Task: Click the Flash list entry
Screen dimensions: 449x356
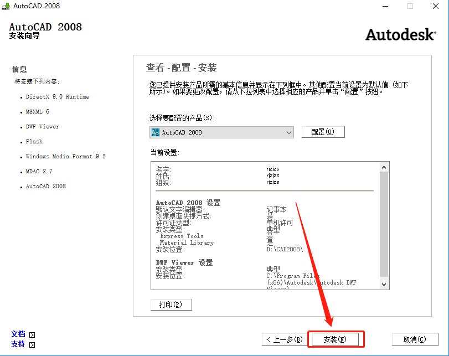Action: click(x=34, y=142)
